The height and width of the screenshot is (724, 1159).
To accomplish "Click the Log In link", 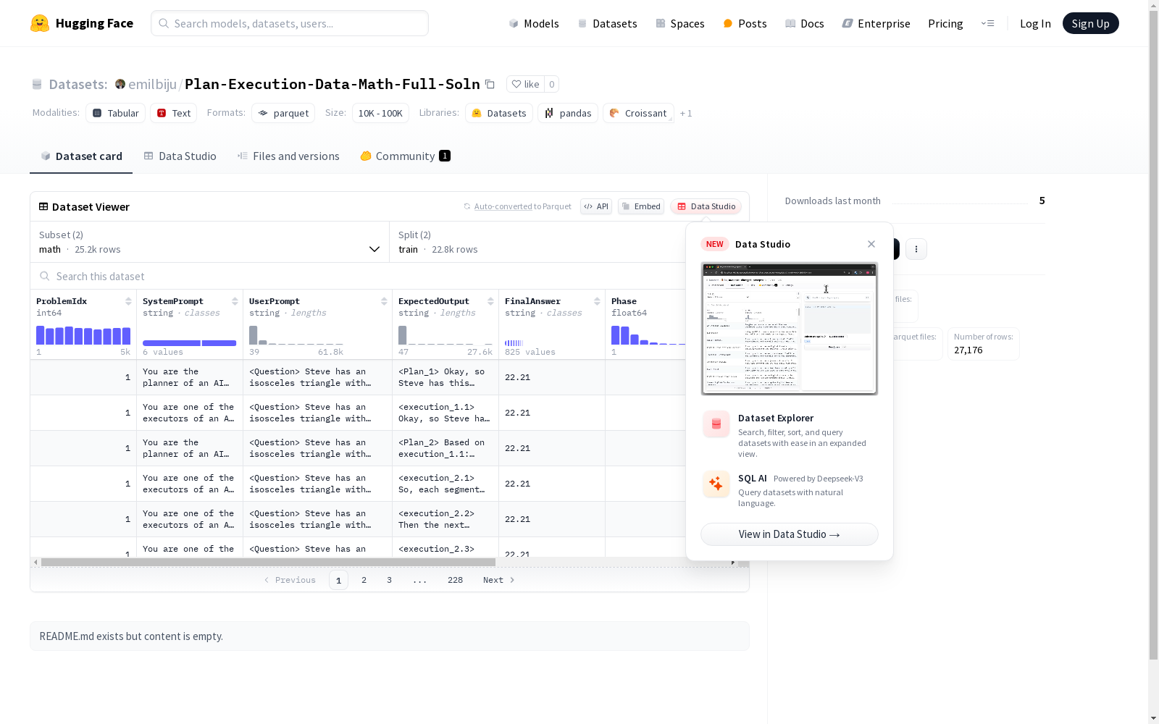I will click(x=1035, y=23).
